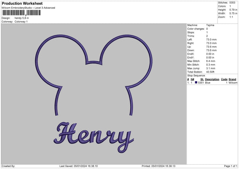Click the blue thread color swatch
Image resolution: width=239 pixels, height=169 pixels.
(196, 83)
